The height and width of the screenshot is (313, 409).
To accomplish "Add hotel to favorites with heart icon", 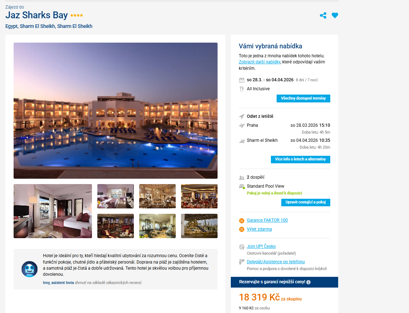I will click(x=335, y=15).
